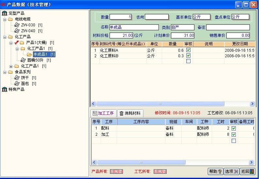Screen dimensions: 259x179
Task: Click the 饼干 product icon
Action: tap(17, 78)
